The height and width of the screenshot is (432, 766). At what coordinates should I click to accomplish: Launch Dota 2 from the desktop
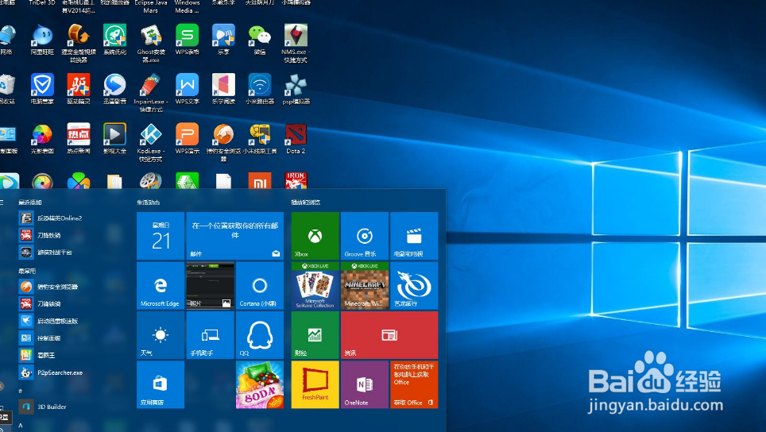point(296,139)
